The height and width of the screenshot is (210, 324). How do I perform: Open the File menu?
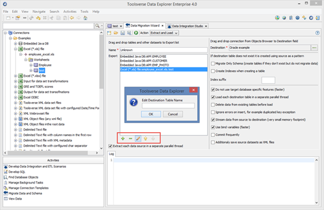pos(6,12)
